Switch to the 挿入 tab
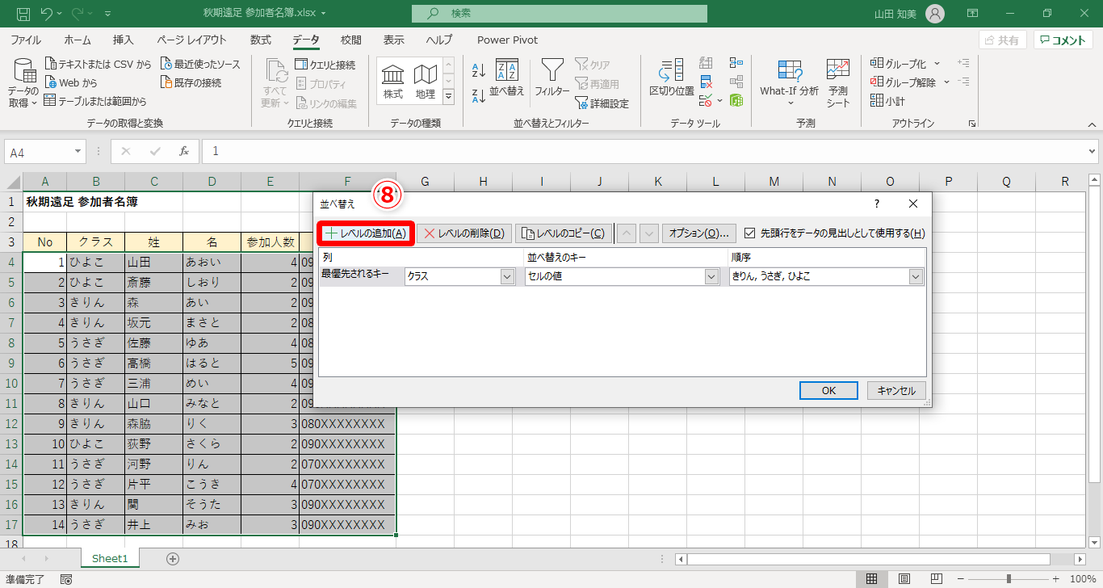This screenshot has width=1103, height=588. (x=123, y=40)
